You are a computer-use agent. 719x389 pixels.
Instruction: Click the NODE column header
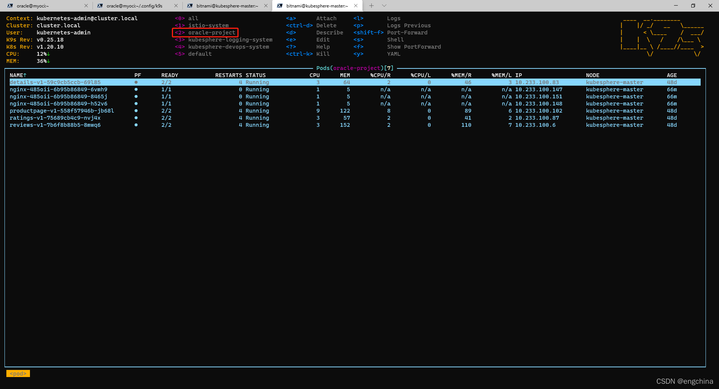coord(592,75)
